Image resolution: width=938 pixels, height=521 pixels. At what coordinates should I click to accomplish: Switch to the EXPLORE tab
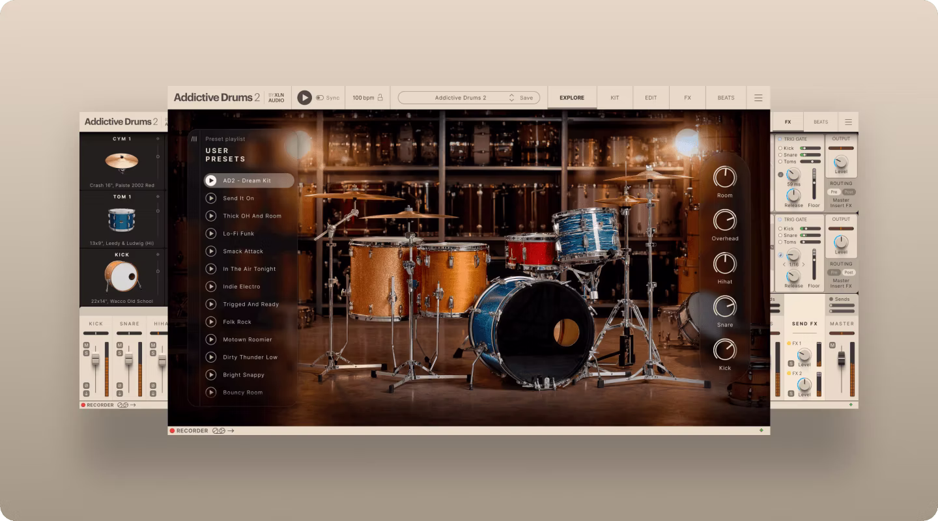coord(572,98)
